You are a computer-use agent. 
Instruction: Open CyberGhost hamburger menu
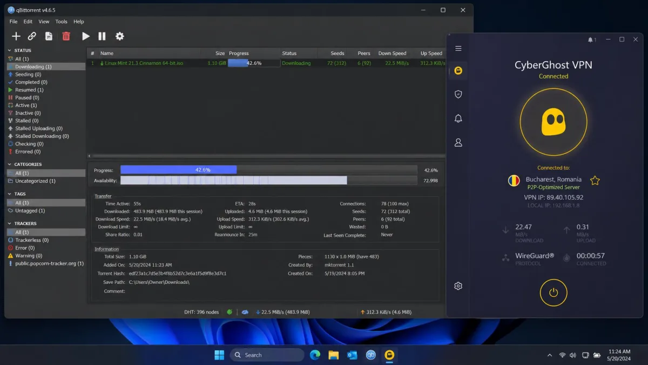[x=458, y=49]
